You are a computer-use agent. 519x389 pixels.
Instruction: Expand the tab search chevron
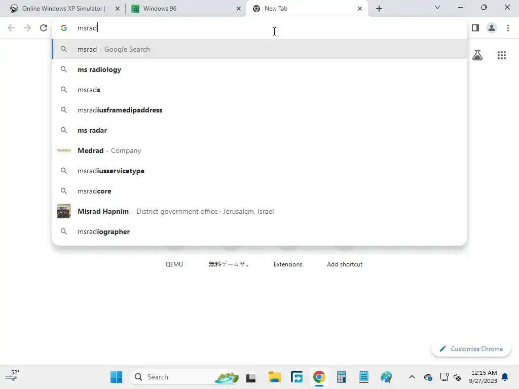437,7
